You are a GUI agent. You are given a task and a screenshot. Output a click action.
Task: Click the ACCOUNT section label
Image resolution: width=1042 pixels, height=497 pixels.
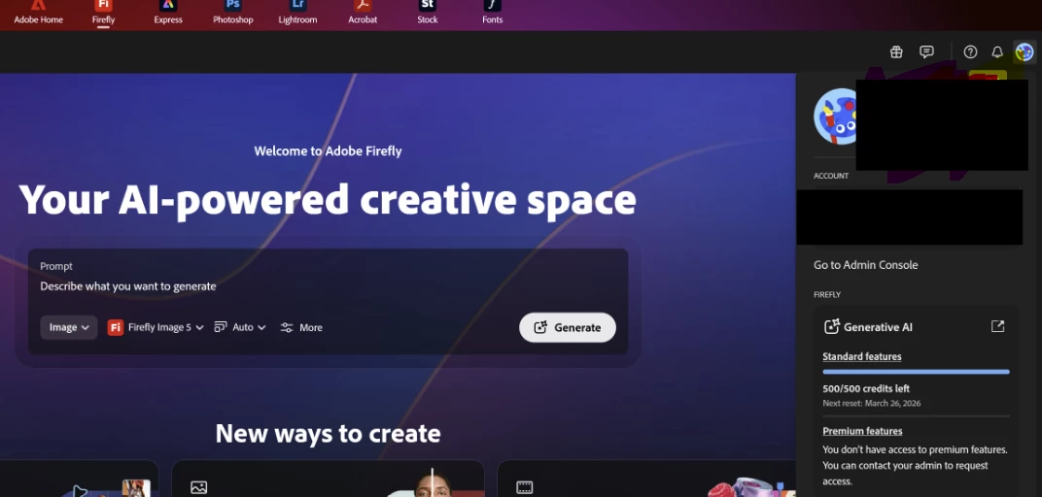pyautogui.click(x=831, y=176)
